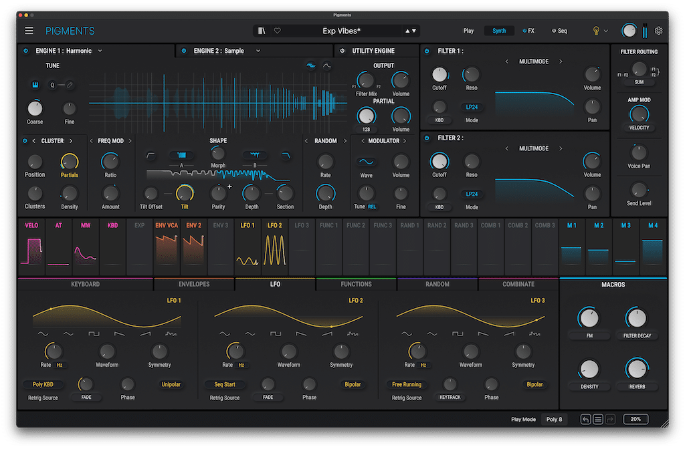
Task: Open the settings gear icon
Action: pos(658,31)
